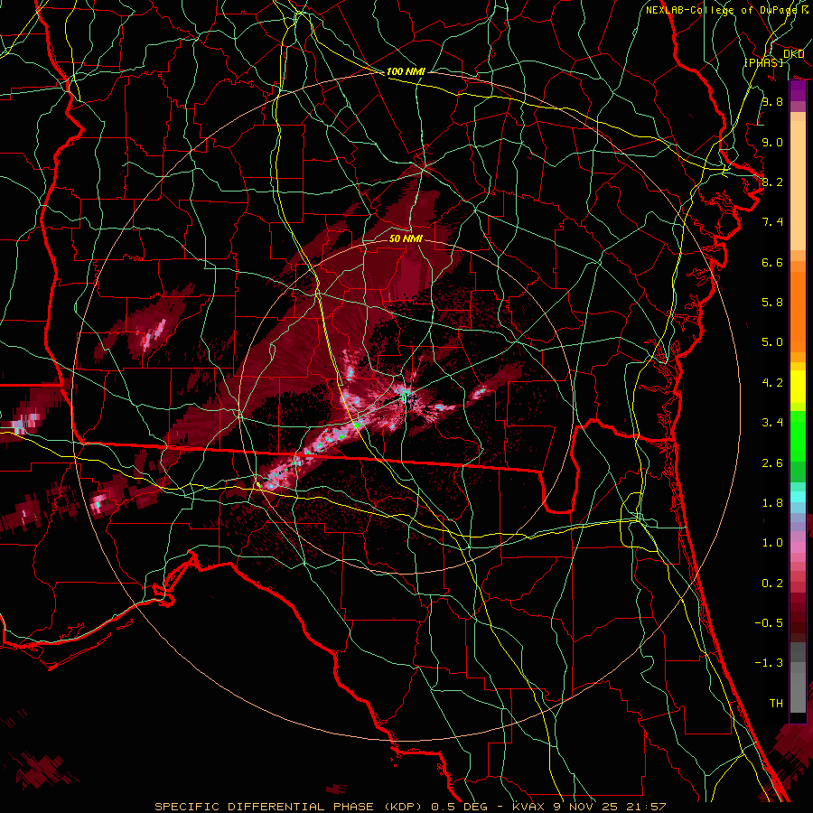This screenshot has width=813, height=813.
Task: Select the 9.0 value on the color scale
Action: 772,142
